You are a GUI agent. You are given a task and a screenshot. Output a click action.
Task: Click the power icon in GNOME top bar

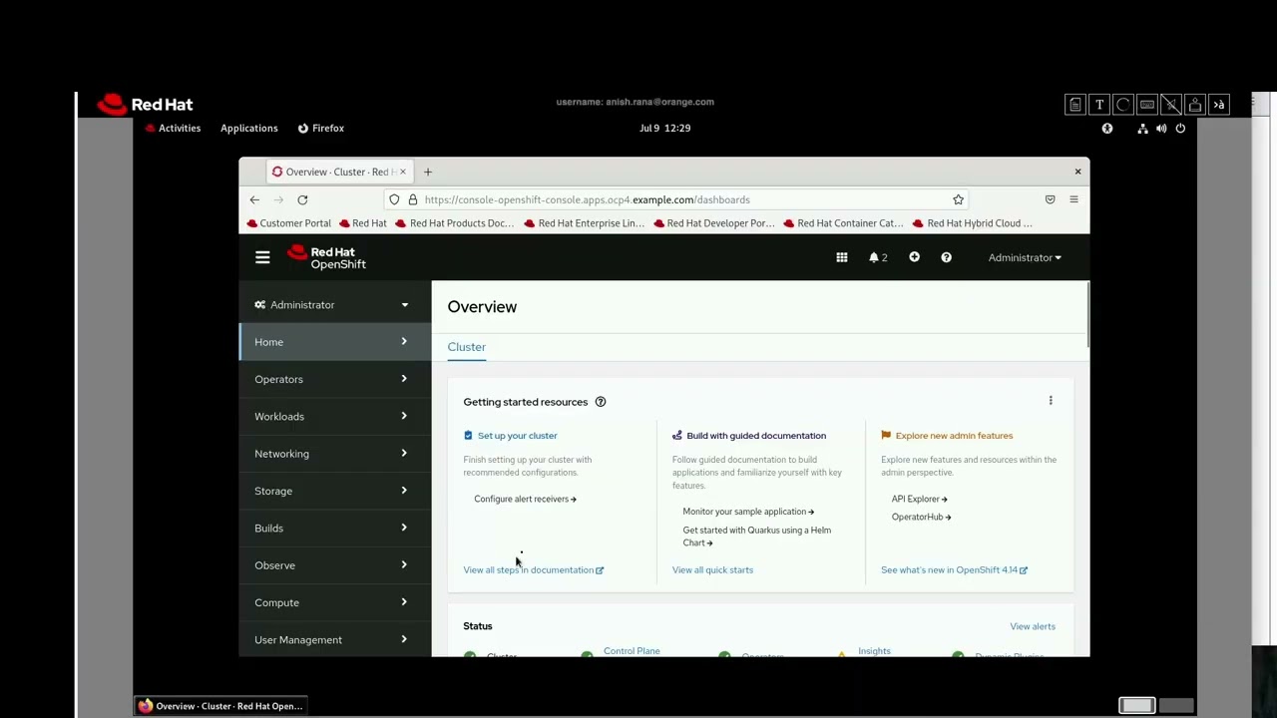pyautogui.click(x=1180, y=129)
